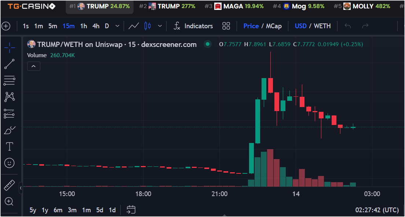Select the Text annotation tool
The width and height of the screenshot is (405, 217).
[10, 147]
